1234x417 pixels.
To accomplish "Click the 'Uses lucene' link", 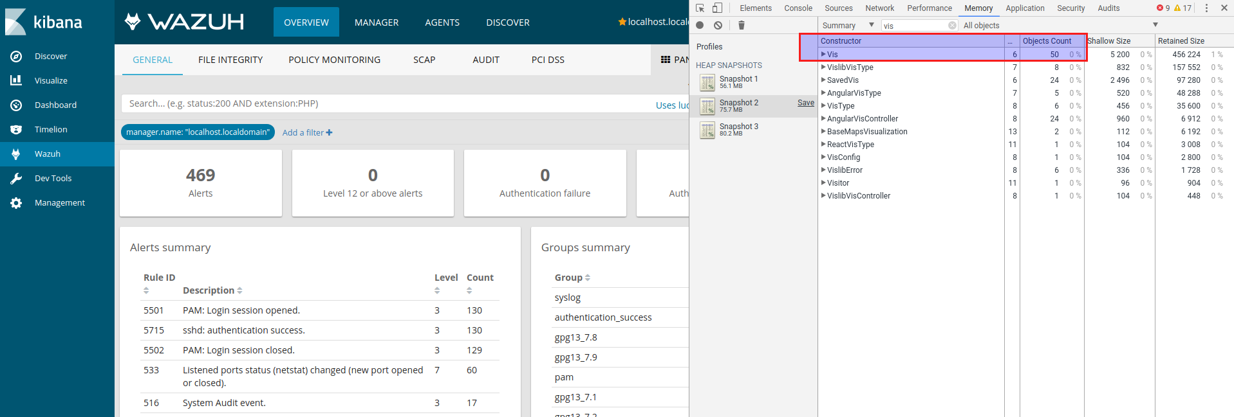I will tap(672, 105).
